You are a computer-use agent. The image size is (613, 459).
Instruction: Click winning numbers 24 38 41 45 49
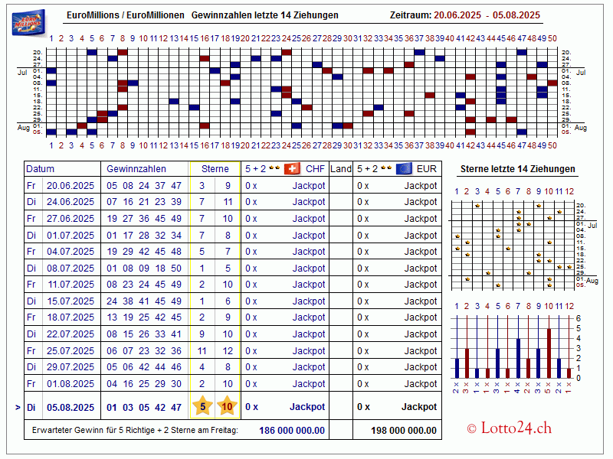(144, 301)
